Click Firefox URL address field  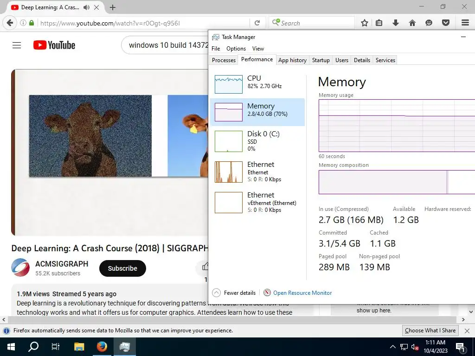point(145,23)
